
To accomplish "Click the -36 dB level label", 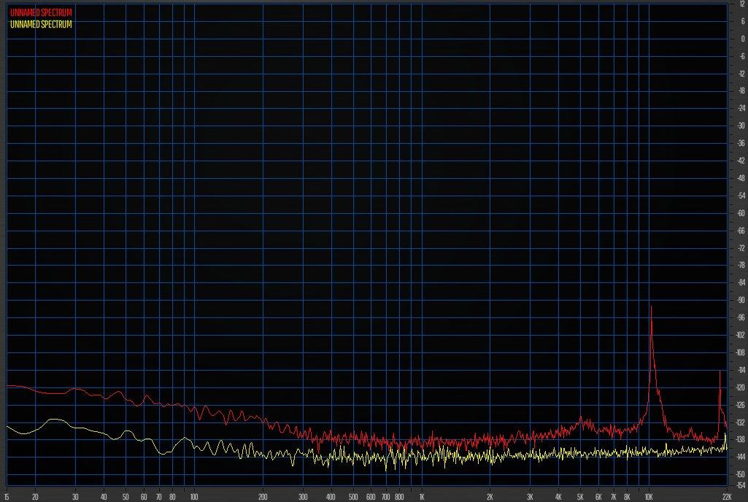I will tap(741, 143).
